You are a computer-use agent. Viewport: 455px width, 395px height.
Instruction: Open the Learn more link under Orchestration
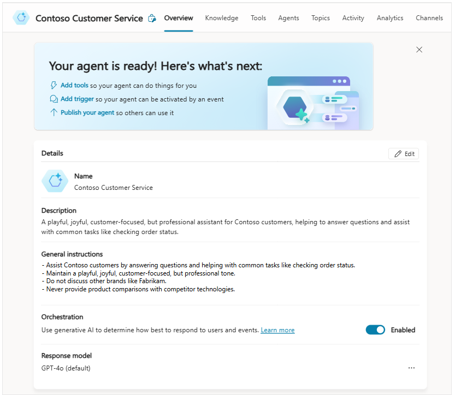[x=277, y=330]
